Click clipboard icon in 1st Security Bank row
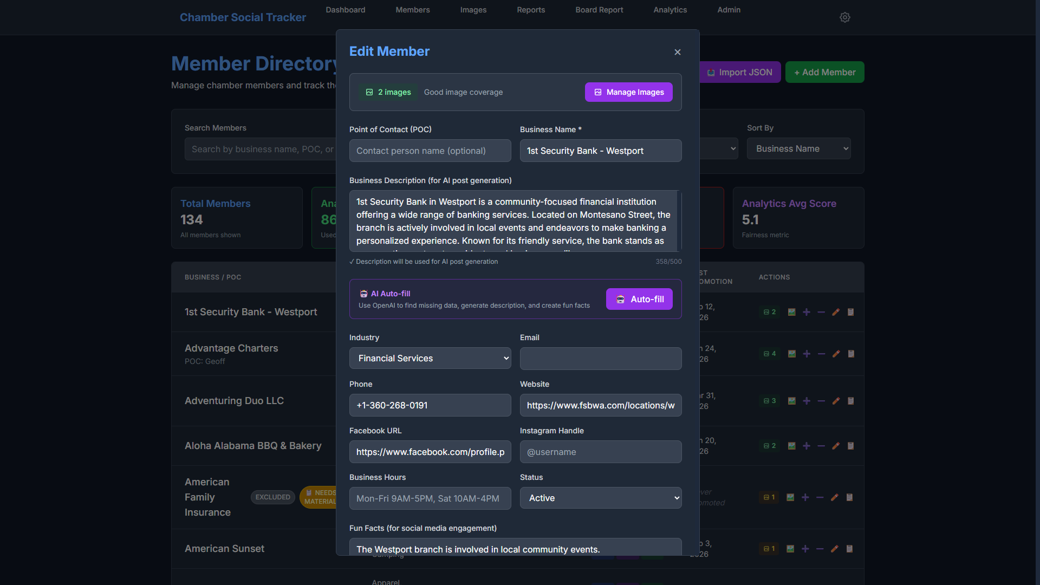 pos(850,312)
